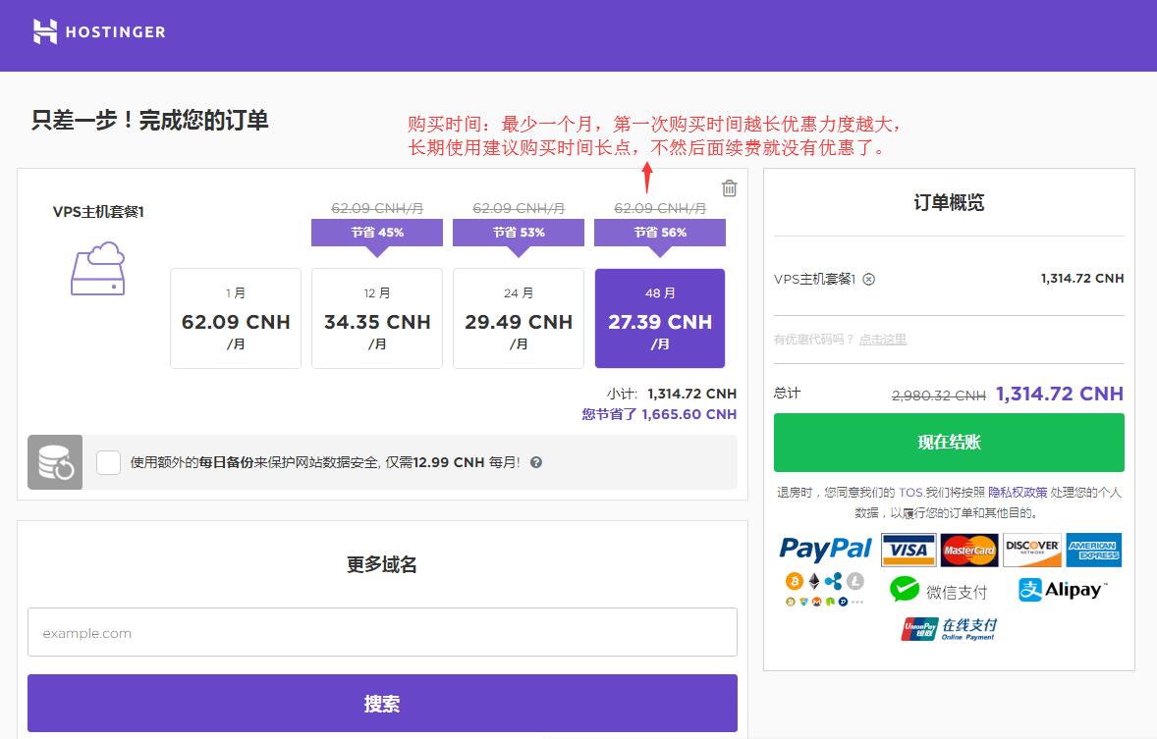The height and width of the screenshot is (739, 1157).
Task: Click the UnionPay 在线支付 icon
Action: click(x=948, y=629)
